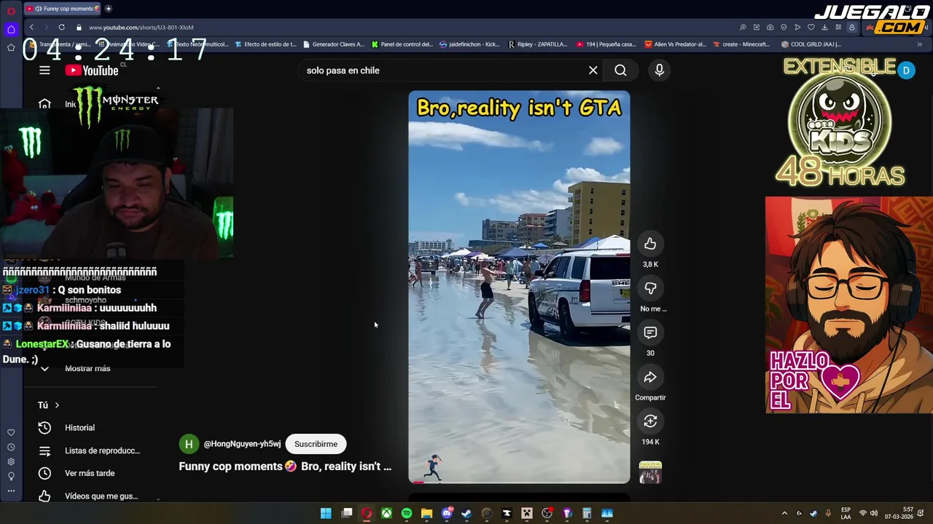This screenshot has width=933, height=524.
Task: Open Opera sidebar settings gear icon
Action: tap(11, 461)
